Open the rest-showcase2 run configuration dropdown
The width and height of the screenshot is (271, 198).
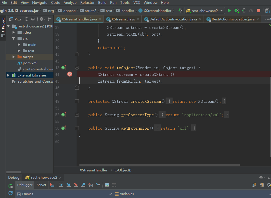click(x=205, y=11)
